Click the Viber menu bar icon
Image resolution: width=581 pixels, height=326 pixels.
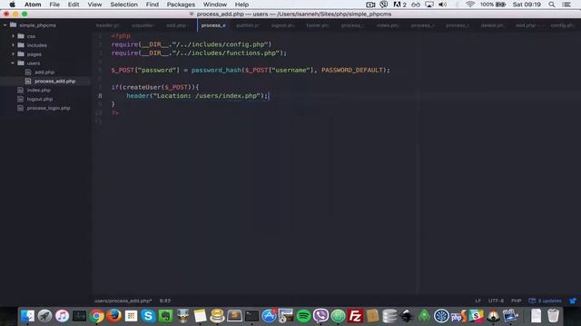click(x=384, y=5)
